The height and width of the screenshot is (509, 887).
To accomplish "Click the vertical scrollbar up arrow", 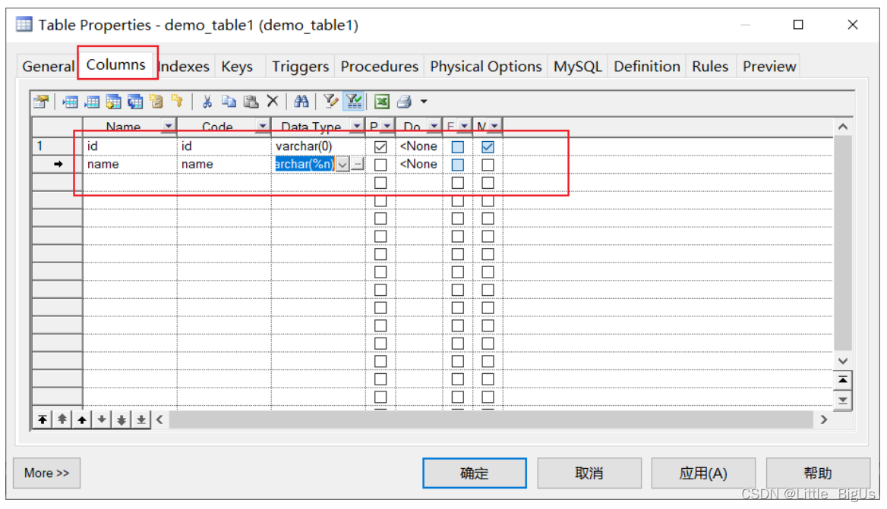I will pyautogui.click(x=843, y=127).
